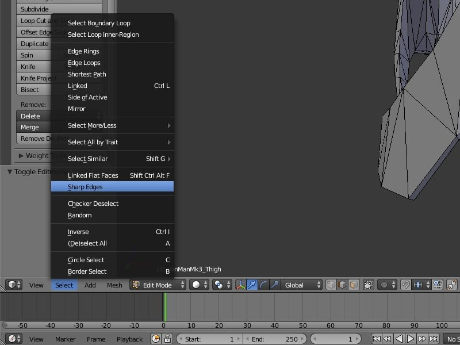Choose Select Loop Inner-Region entry
The width and height of the screenshot is (460, 345).
pyautogui.click(x=112, y=34)
